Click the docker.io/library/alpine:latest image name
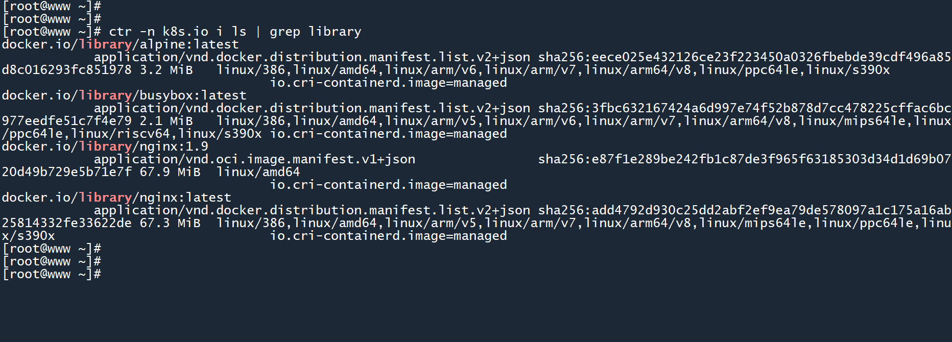The width and height of the screenshot is (952, 342). (120, 44)
